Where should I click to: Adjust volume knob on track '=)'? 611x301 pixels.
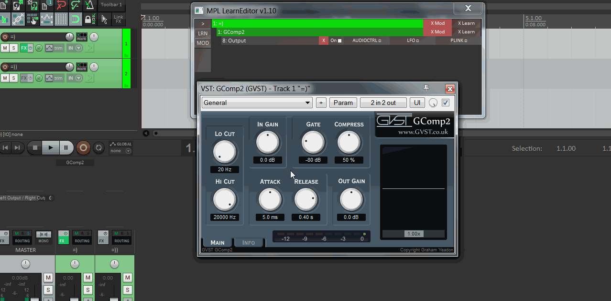[x=69, y=37]
